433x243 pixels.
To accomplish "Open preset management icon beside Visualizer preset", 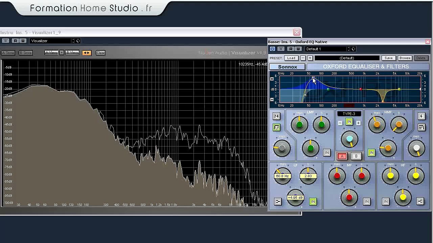I will 78,41.
